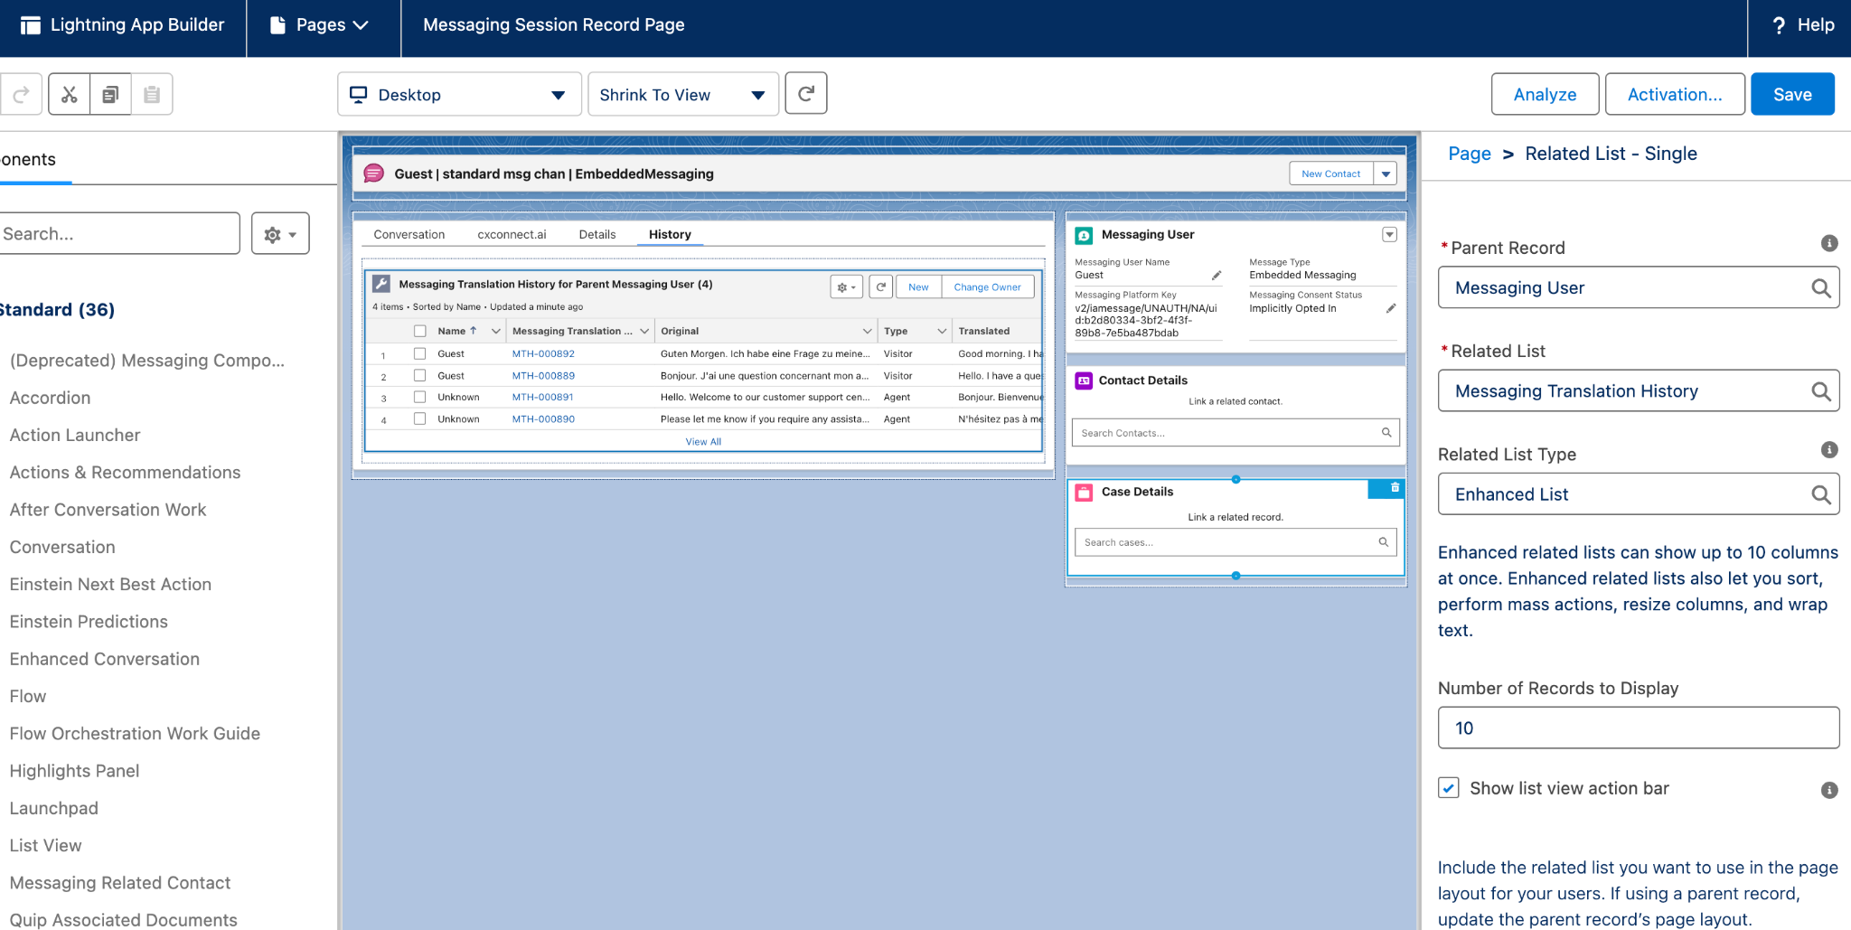Click the Parent Record info icon
This screenshot has height=930, width=1851.
[1829, 243]
